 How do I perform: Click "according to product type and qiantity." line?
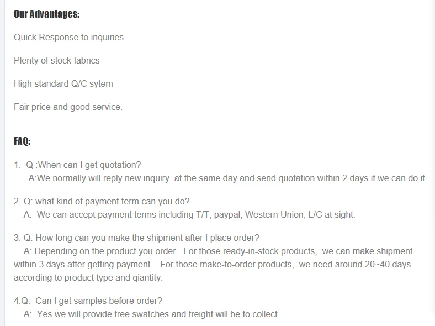click(x=88, y=278)
